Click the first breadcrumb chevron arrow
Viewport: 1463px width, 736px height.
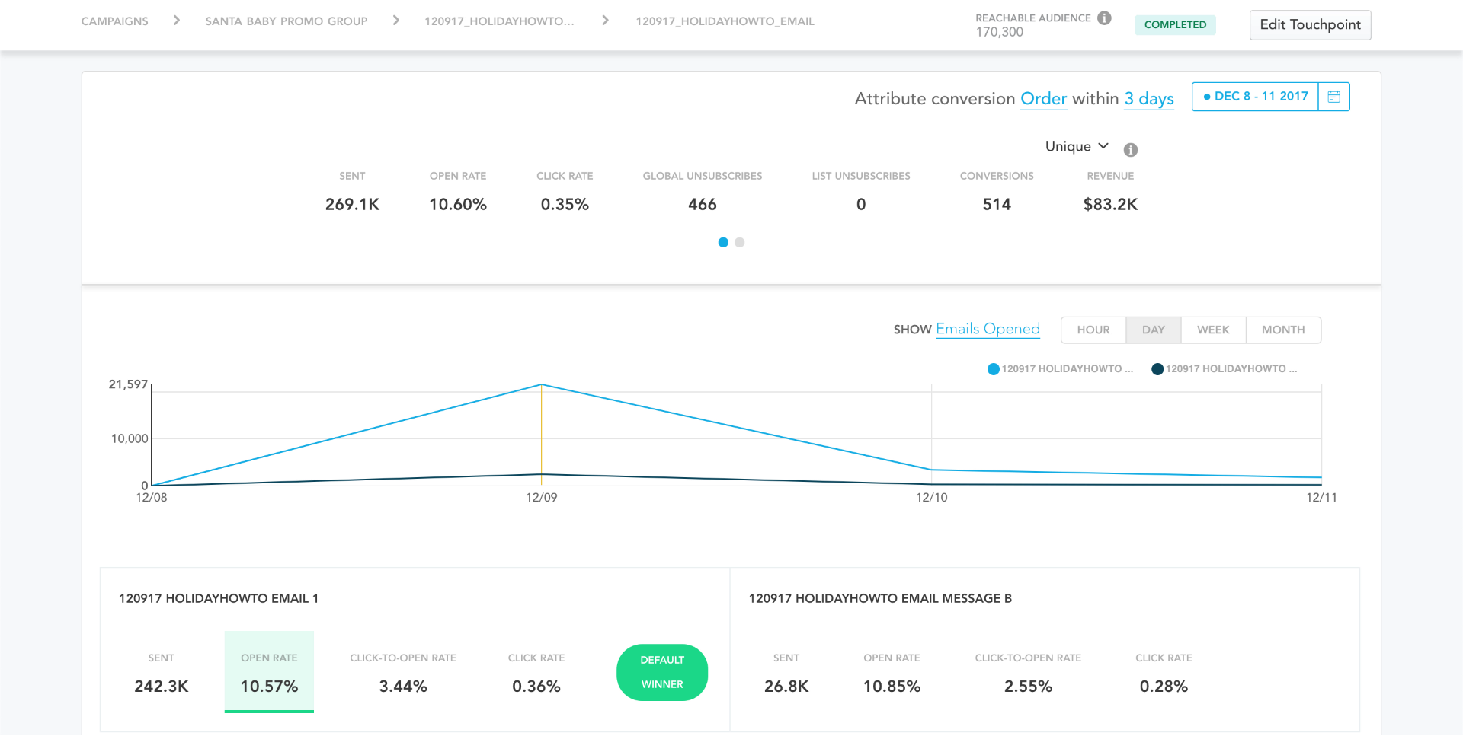point(177,21)
